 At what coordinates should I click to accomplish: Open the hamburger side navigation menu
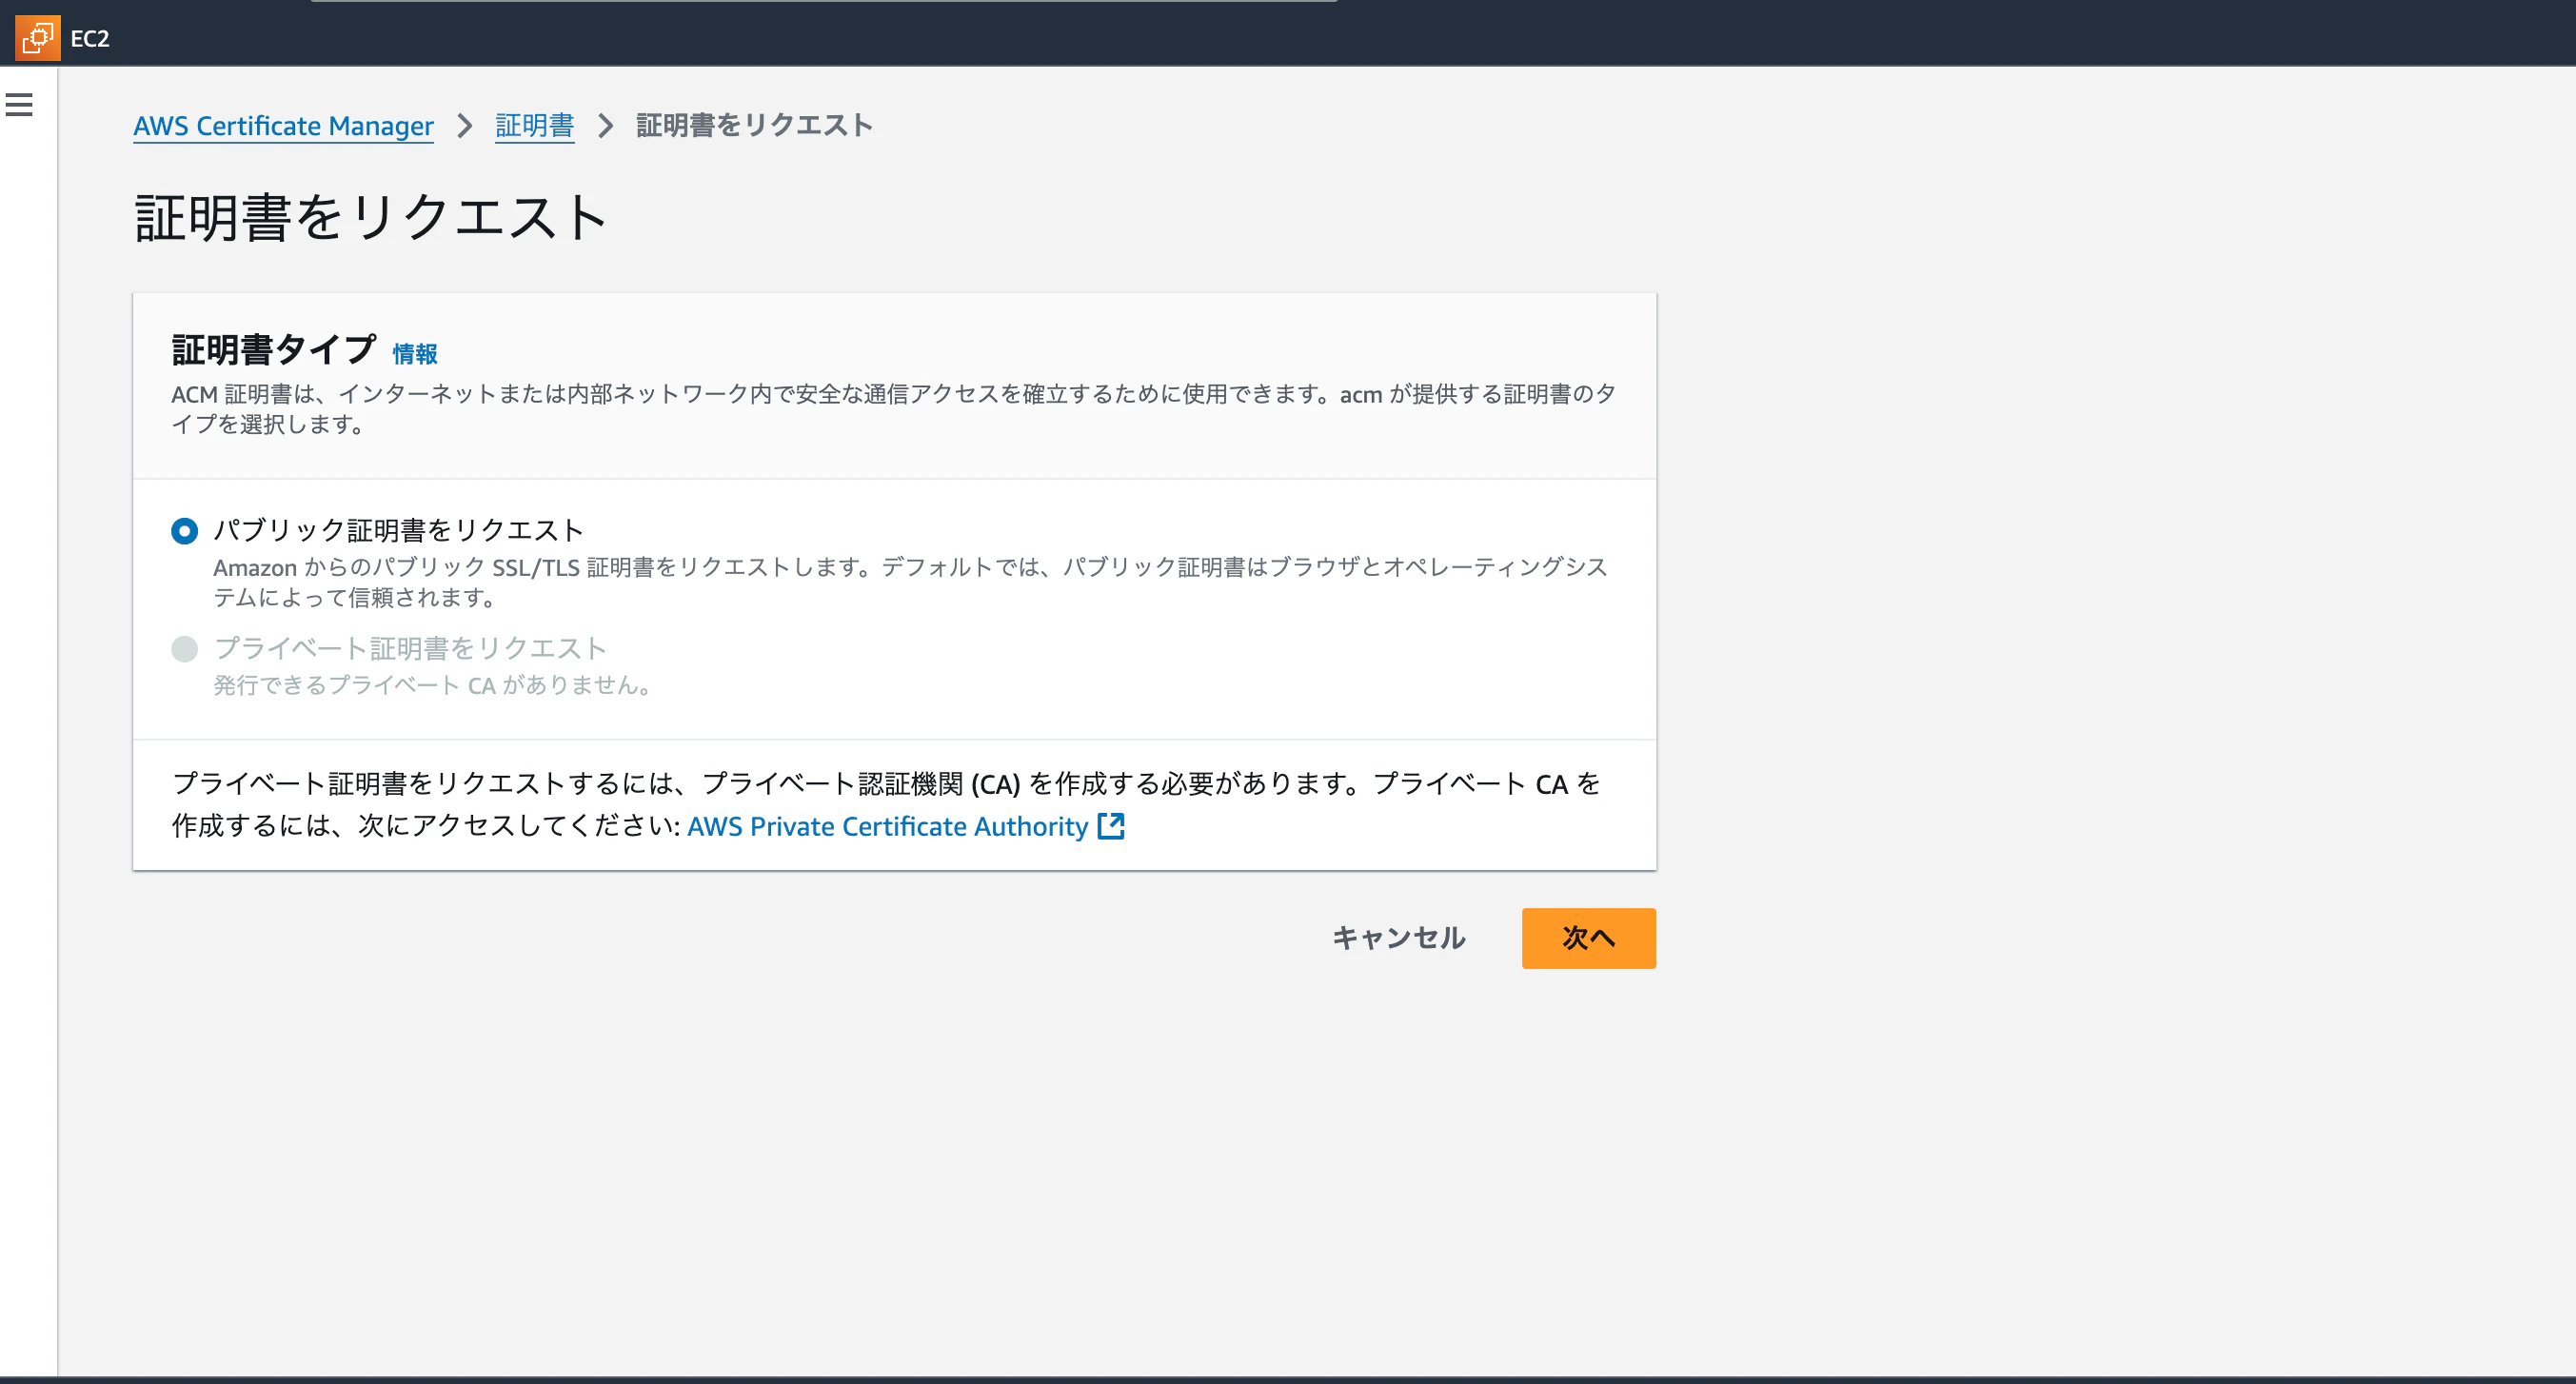click(x=19, y=105)
